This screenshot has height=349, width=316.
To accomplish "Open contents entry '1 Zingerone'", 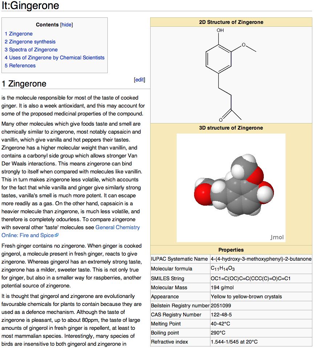I will tap(19, 34).
